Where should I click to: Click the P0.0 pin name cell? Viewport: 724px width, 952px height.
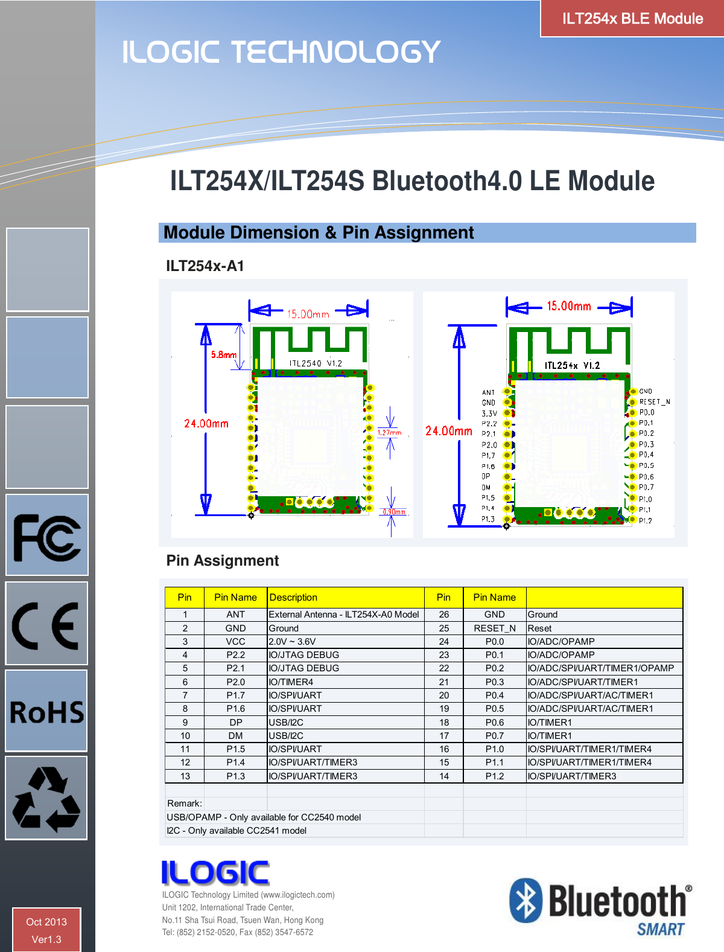[495, 642]
